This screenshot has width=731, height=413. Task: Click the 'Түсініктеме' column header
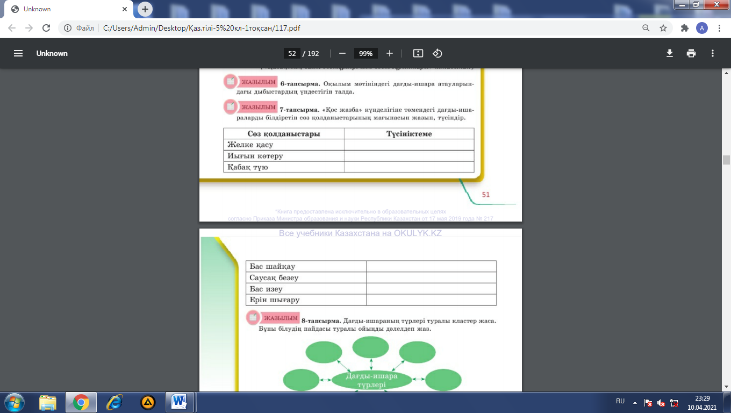click(x=409, y=133)
